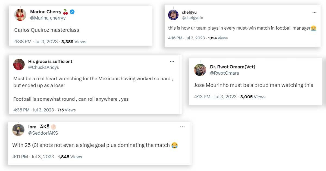Open the @Marina_cherryy handle link
The height and width of the screenshot is (171, 326).
[48, 18]
